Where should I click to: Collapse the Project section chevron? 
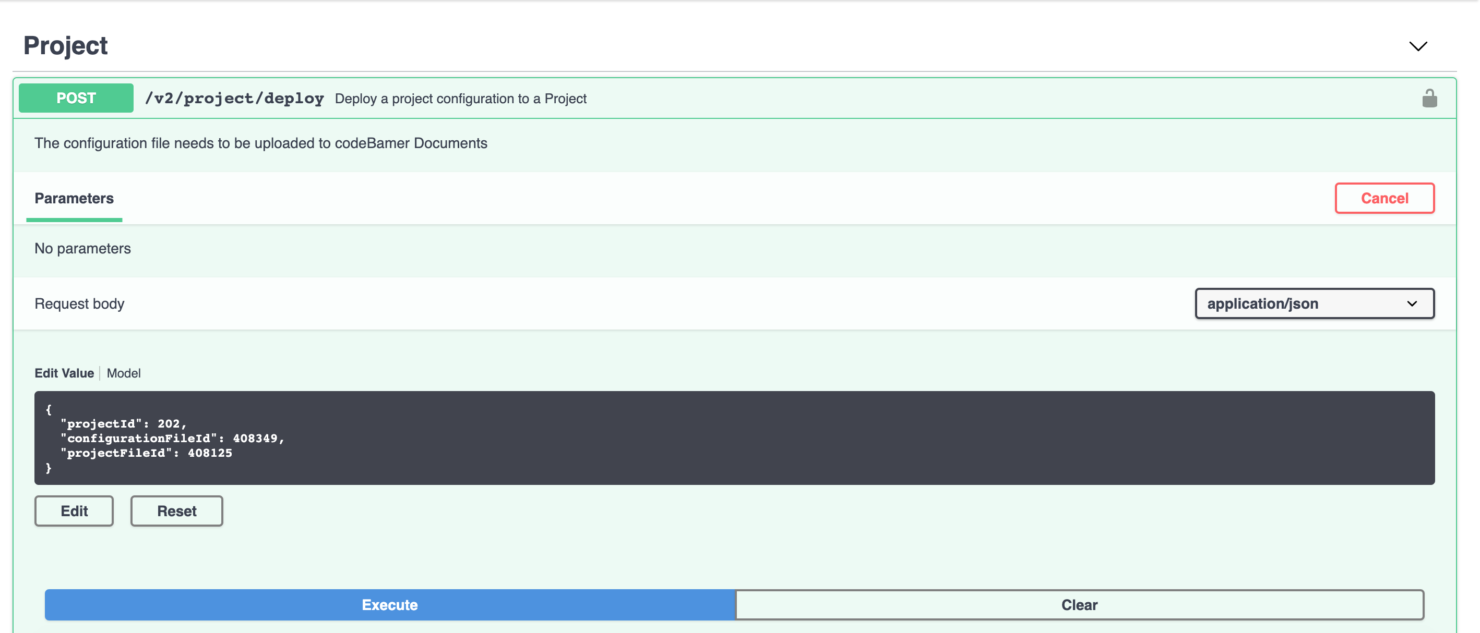(1418, 46)
